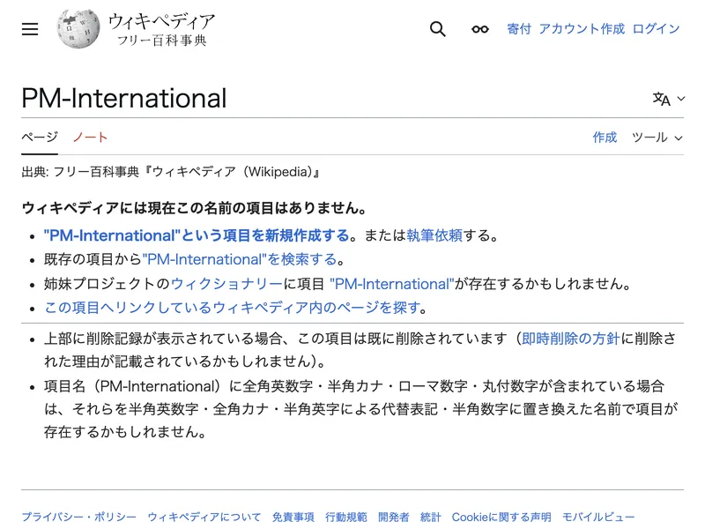This screenshot has height=529, width=705.
Task: Click the ウィキペディア フリー百科事典 wordmark
Action: click(162, 30)
